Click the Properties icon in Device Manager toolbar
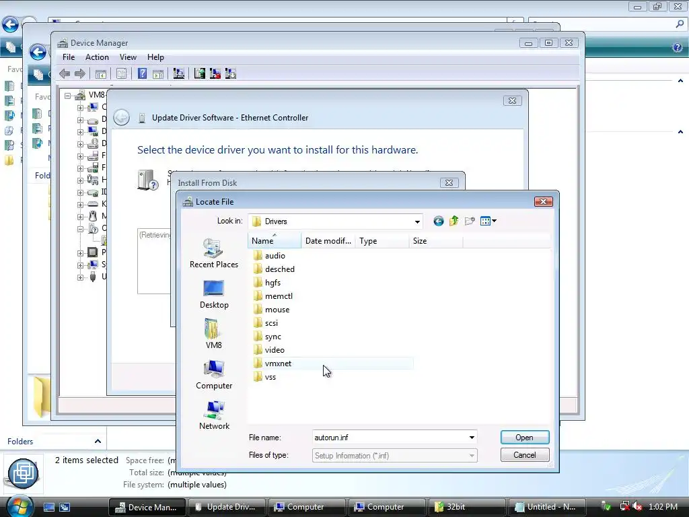This screenshot has width=689, height=517. coord(121,74)
